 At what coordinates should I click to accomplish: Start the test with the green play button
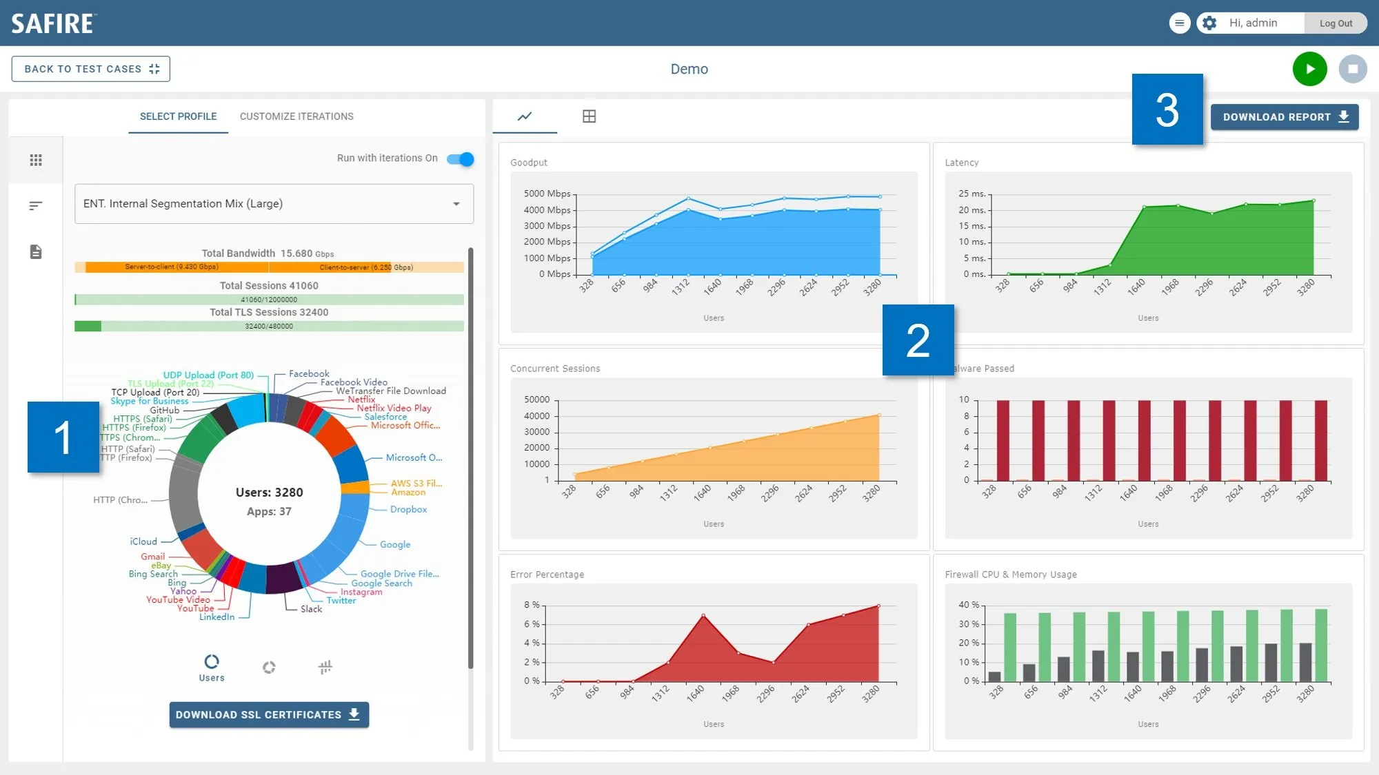1309,69
